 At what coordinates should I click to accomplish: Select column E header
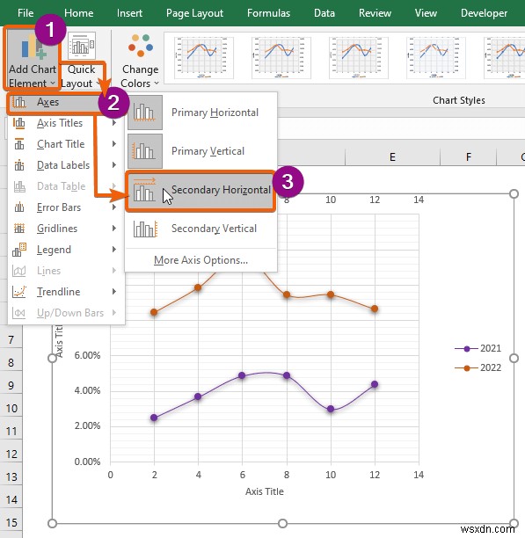[x=392, y=157]
